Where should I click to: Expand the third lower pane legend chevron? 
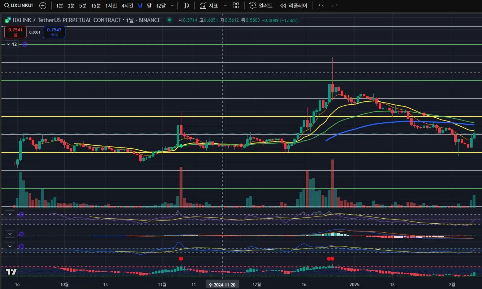10,246
